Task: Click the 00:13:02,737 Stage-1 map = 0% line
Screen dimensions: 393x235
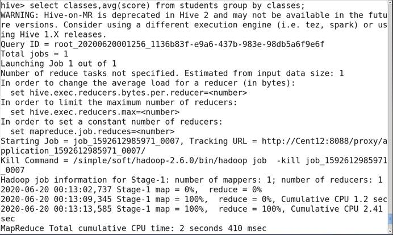Action: pyautogui.click(x=131, y=189)
